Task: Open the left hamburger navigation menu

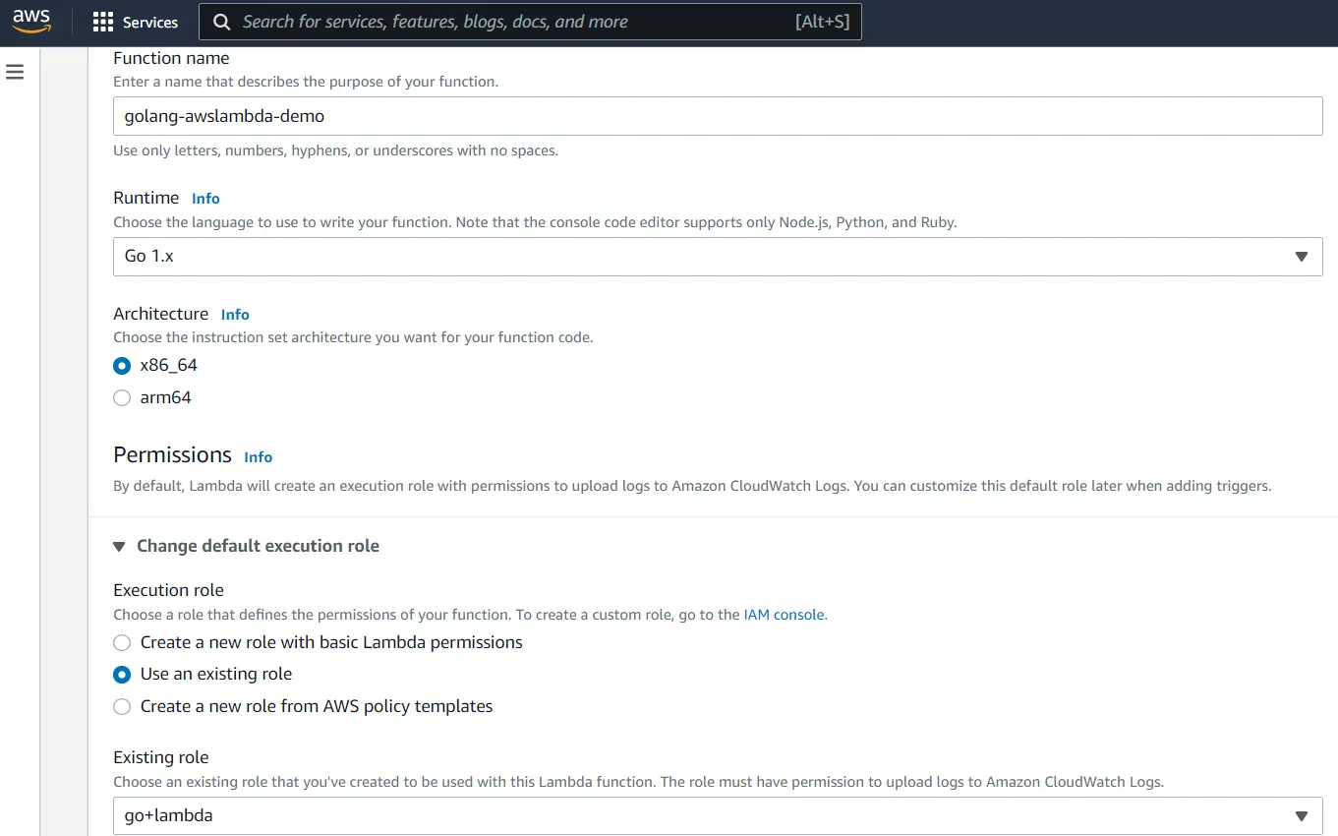Action: (x=15, y=72)
